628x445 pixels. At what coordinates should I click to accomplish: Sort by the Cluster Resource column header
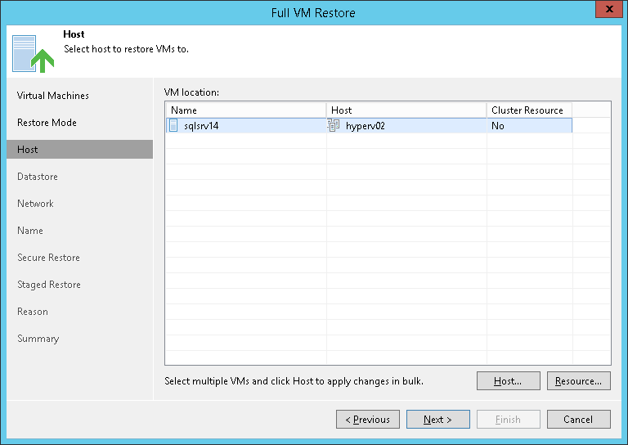pyautogui.click(x=527, y=110)
